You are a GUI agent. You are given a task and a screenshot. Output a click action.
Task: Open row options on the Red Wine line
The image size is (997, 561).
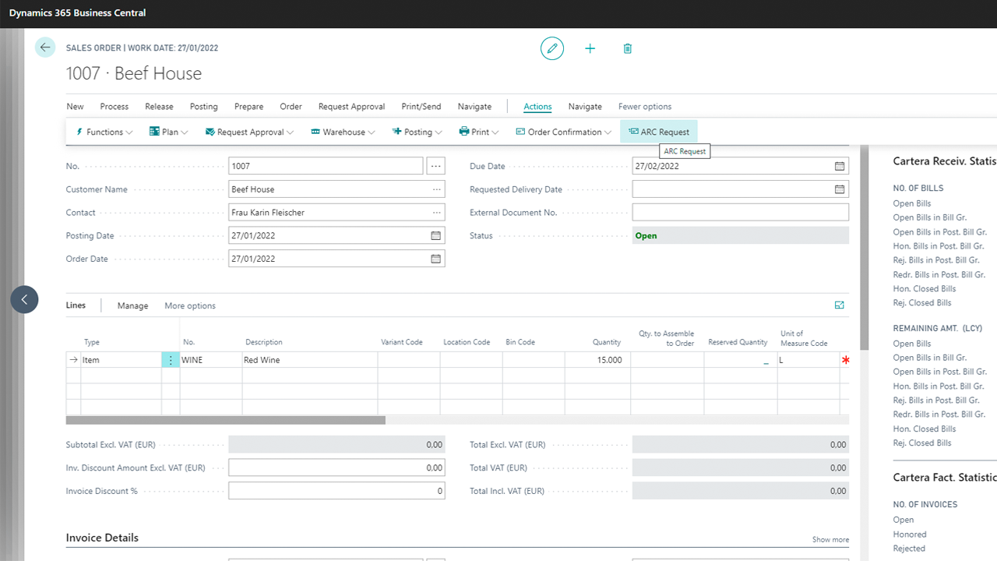click(171, 359)
